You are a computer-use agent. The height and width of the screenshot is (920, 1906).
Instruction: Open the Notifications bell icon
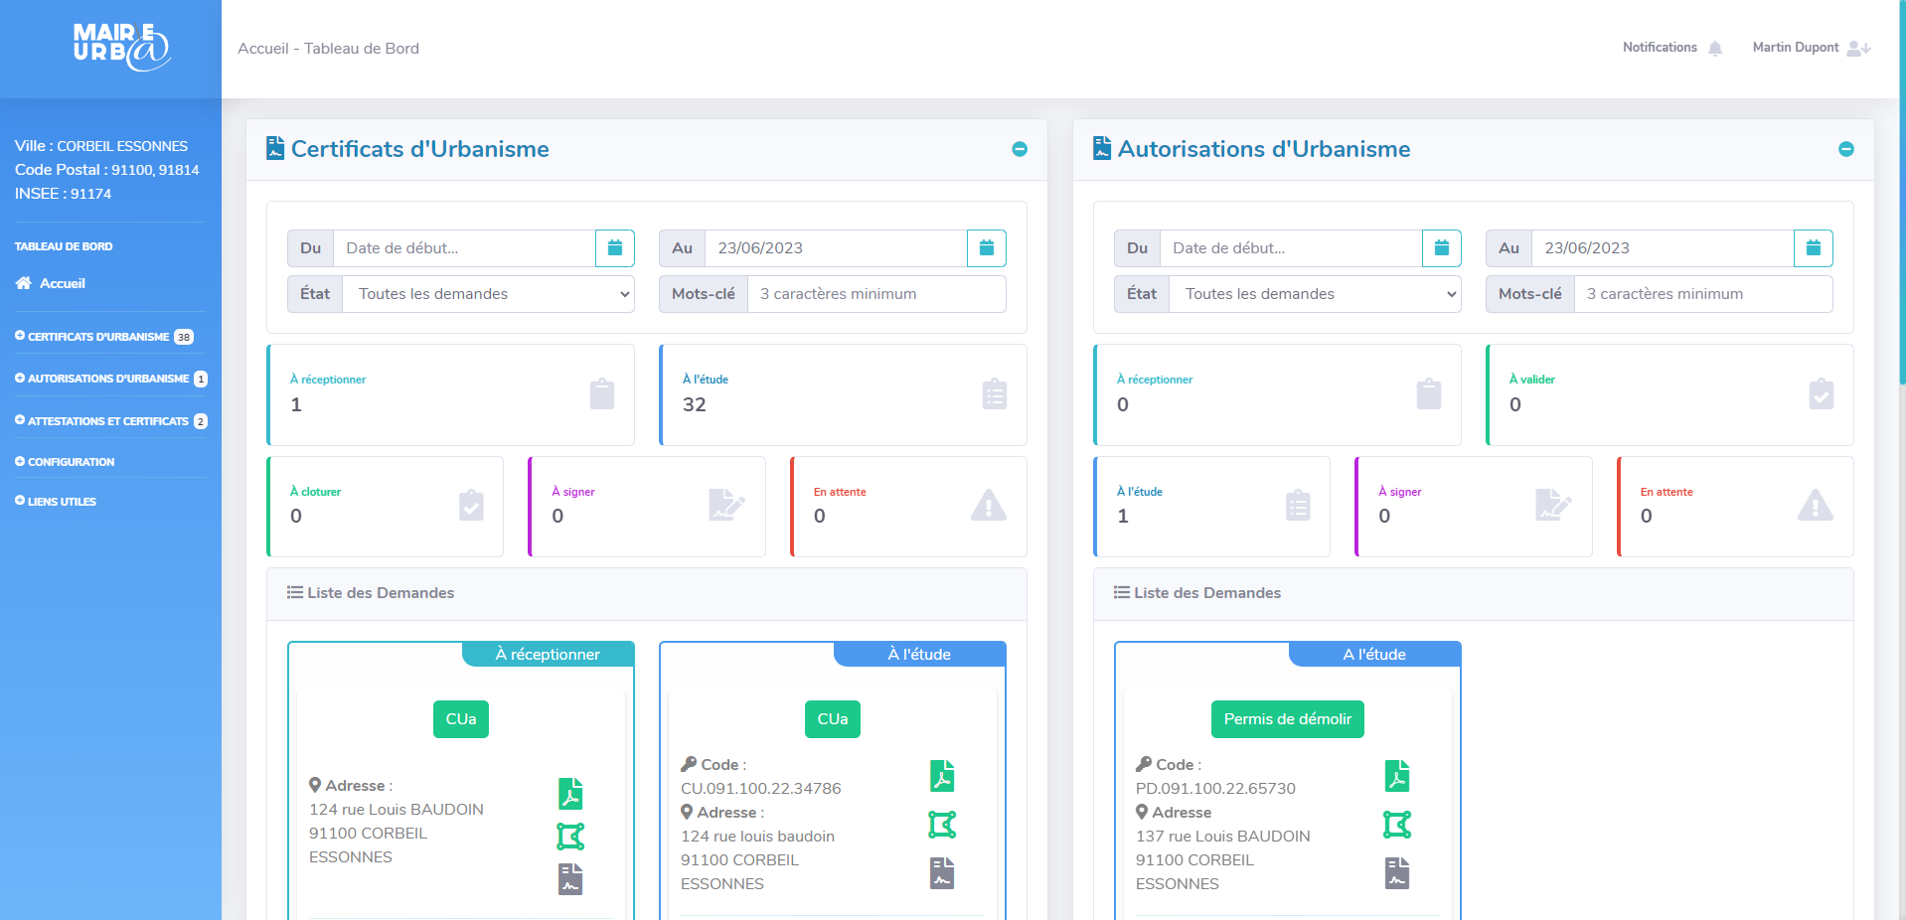[1715, 48]
